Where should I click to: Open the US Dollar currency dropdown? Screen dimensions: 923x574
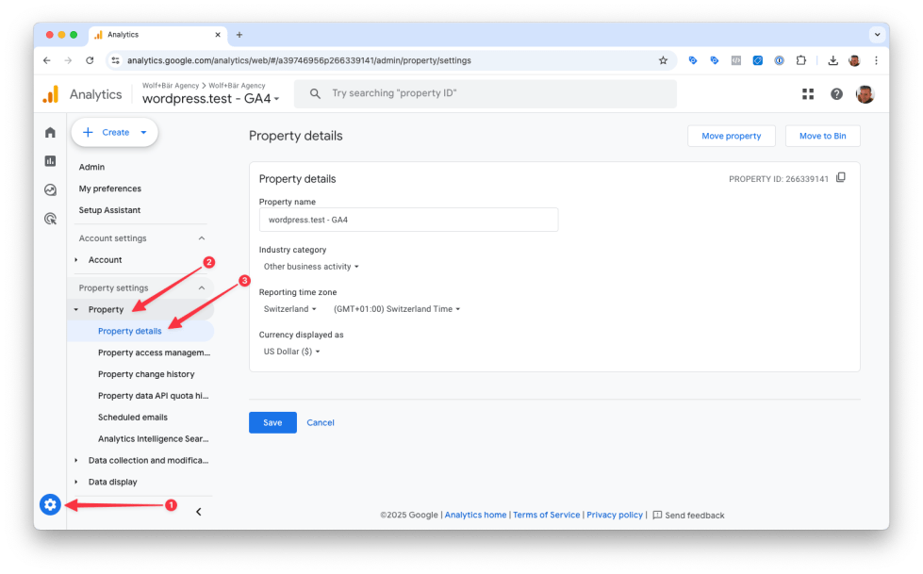(291, 352)
